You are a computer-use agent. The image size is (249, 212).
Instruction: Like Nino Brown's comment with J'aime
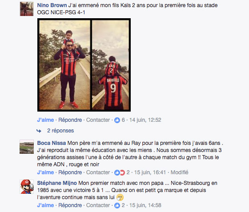pos(45,120)
